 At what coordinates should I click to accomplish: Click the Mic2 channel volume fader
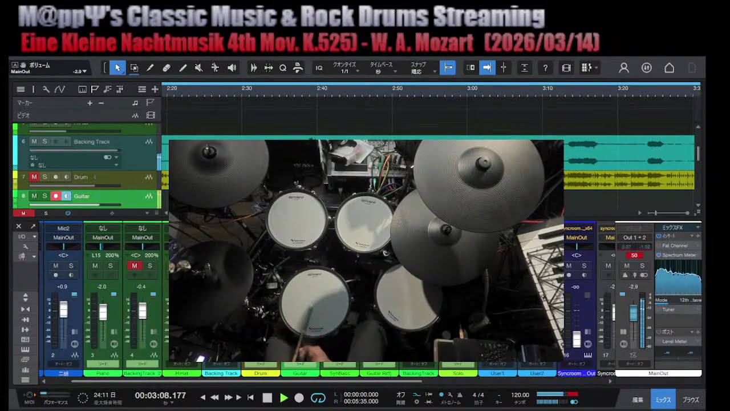63,309
